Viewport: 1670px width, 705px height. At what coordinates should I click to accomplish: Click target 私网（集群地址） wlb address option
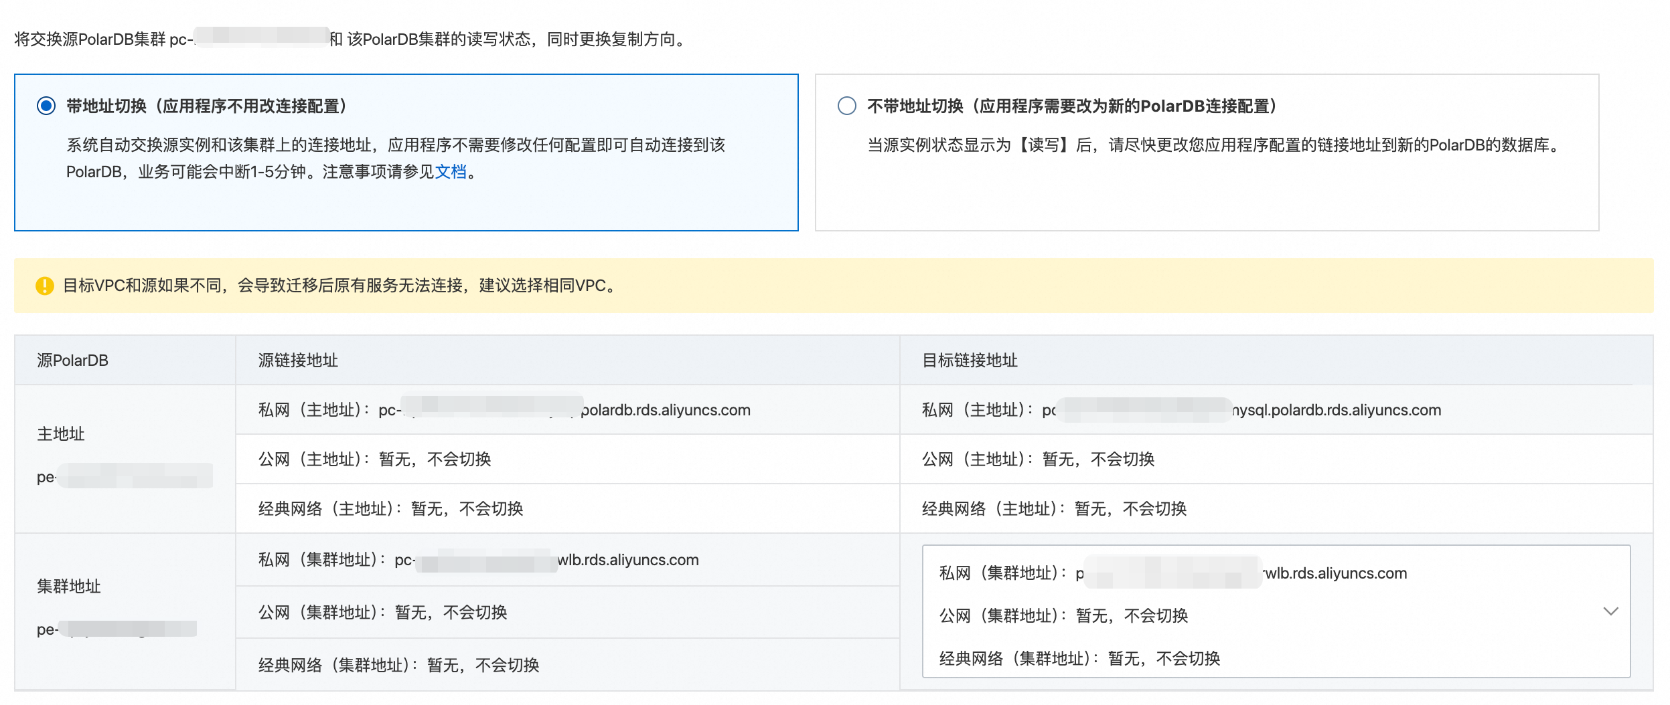pyautogui.click(x=1173, y=573)
